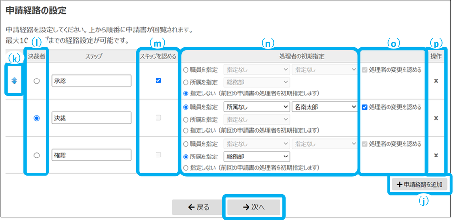467x220 pixels.
Task: Choose 指定しない radio in the 決裁 row
Action: point(186,130)
